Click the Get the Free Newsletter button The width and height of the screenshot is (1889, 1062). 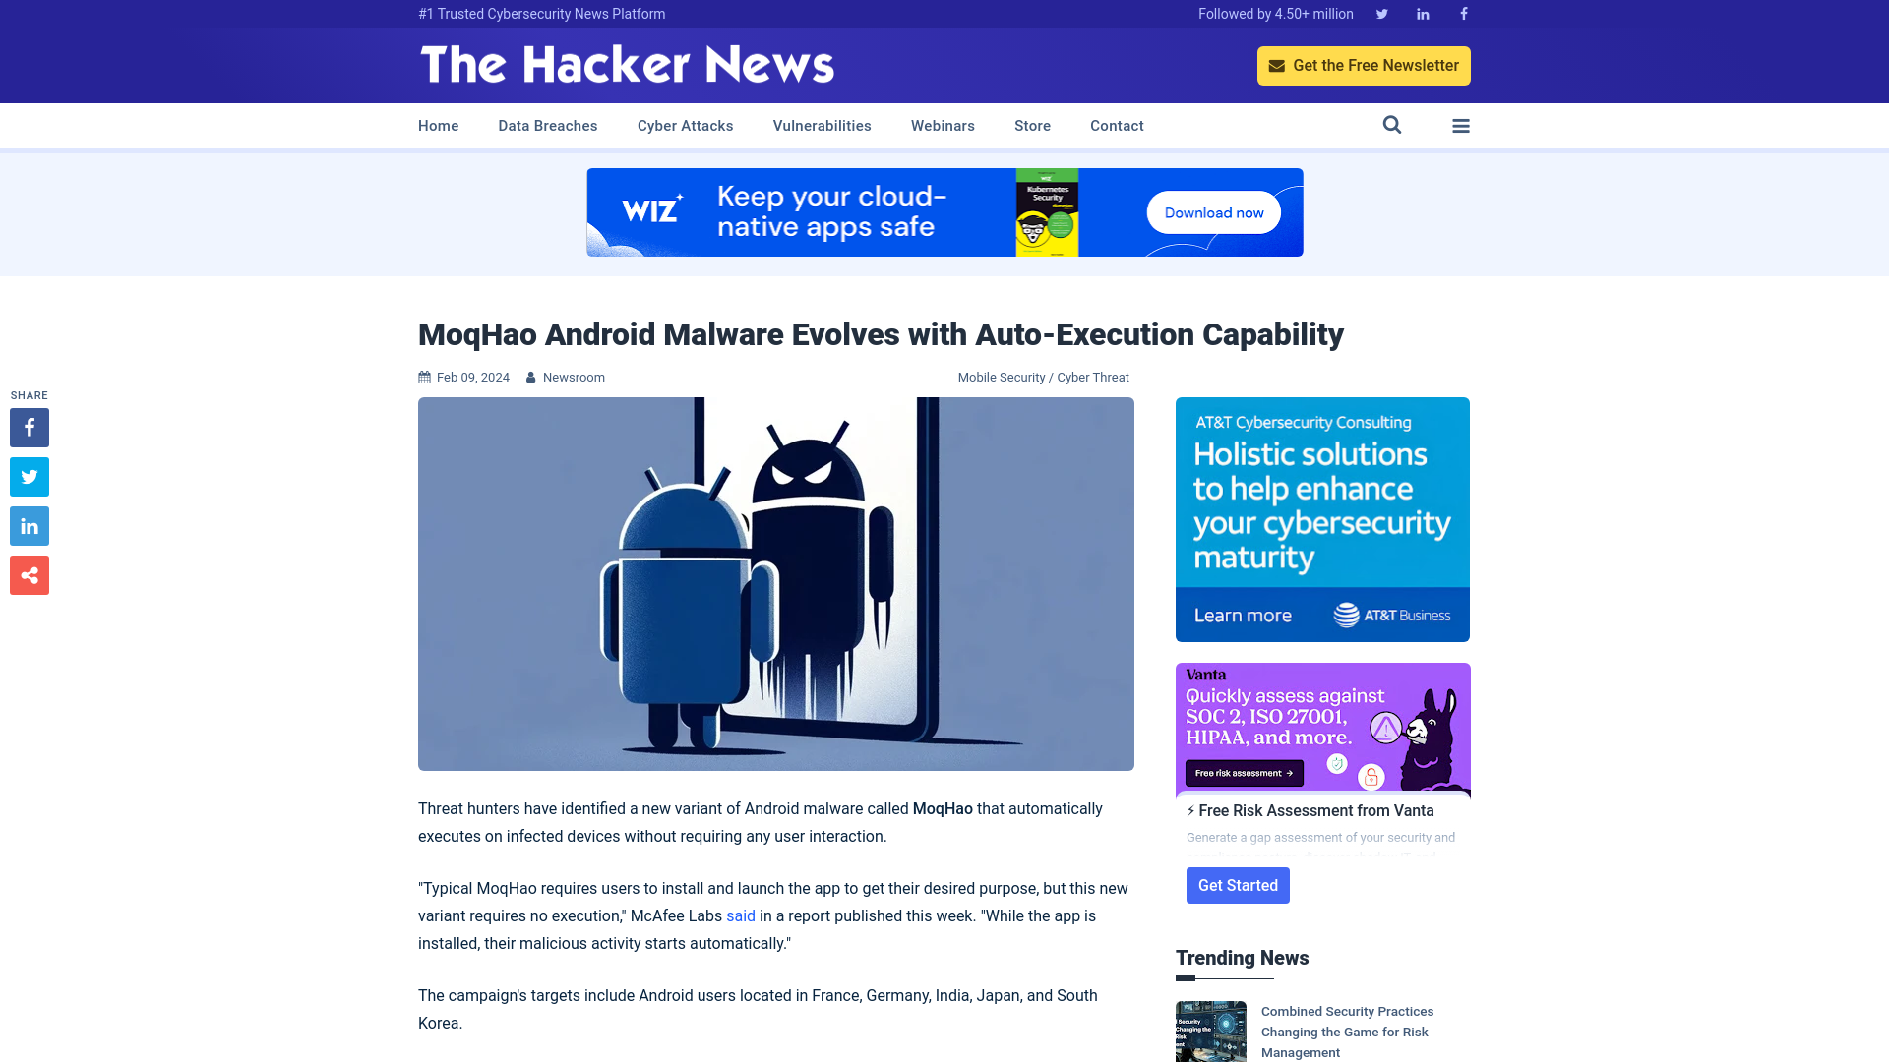tap(1364, 65)
